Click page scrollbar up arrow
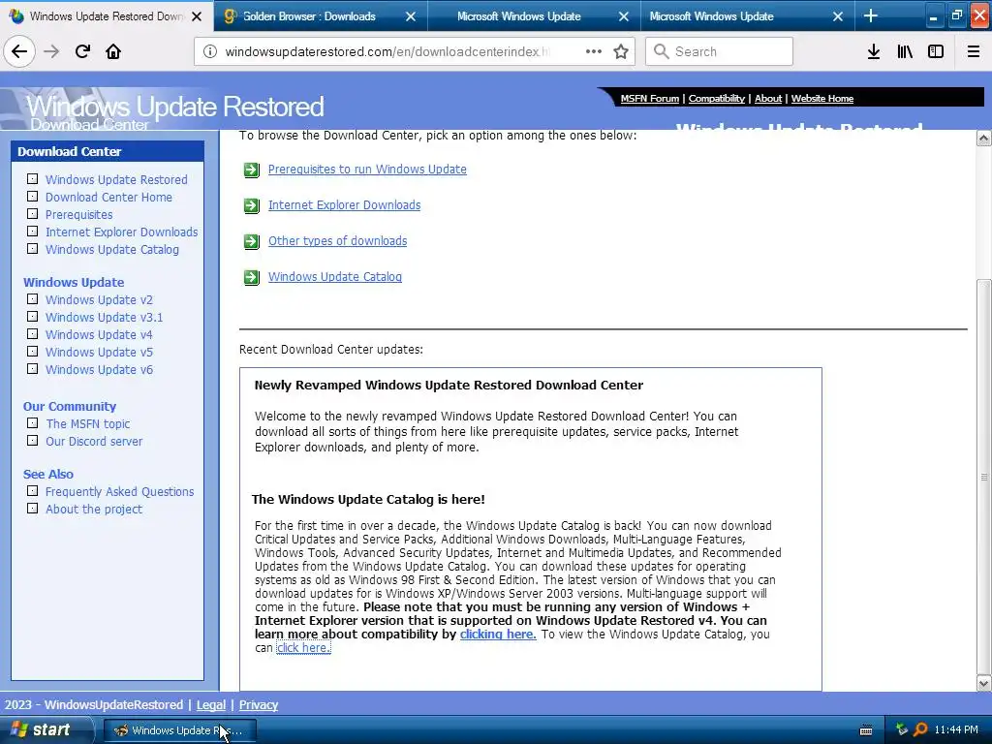The image size is (992, 744). [983, 139]
